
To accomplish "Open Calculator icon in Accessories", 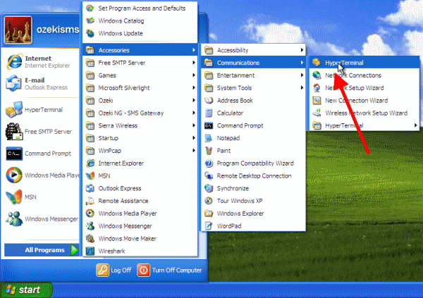I will point(209,113).
